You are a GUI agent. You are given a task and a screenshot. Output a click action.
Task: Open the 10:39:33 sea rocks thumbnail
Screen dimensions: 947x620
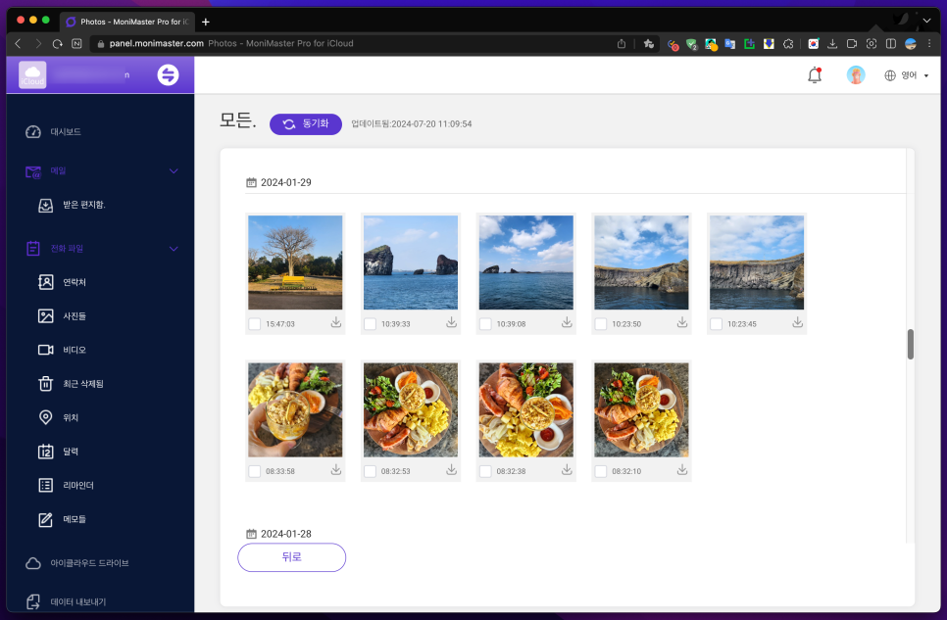411,262
